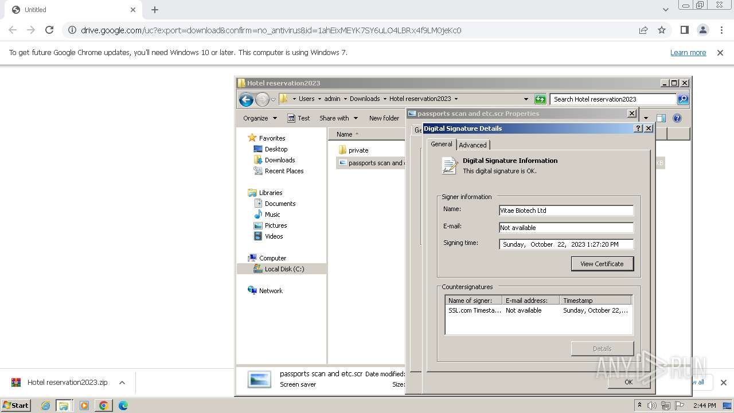Click Explorer search magnifier icon
This screenshot has width=734, height=413.
[683, 99]
